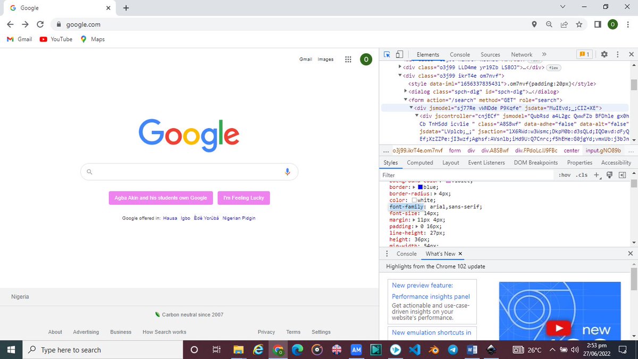Show hidden system tray icons
638x359 pixels.
click(552, 349)
